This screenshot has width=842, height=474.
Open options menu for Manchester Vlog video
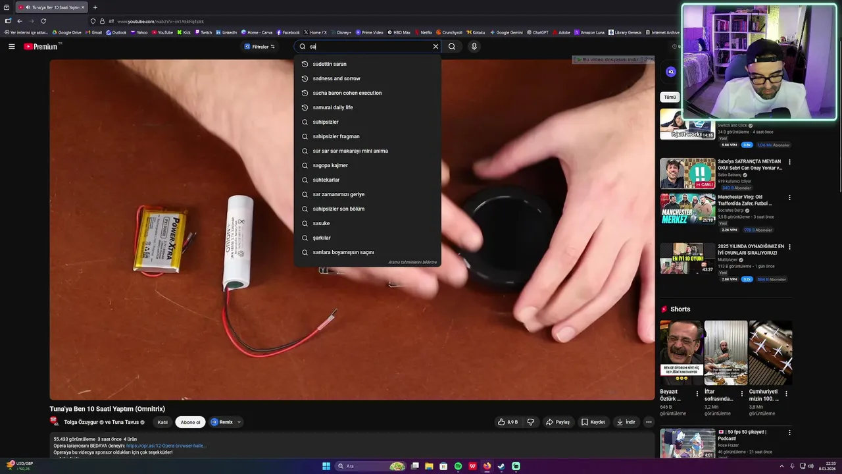click(789, 197)
